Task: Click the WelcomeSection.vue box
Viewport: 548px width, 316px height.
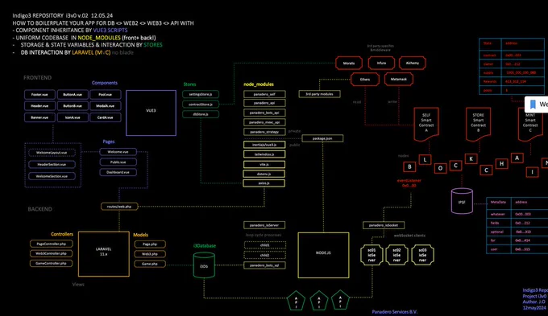Action: coord(52,176)
